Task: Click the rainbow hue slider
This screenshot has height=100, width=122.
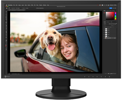Action: point(115,16)
